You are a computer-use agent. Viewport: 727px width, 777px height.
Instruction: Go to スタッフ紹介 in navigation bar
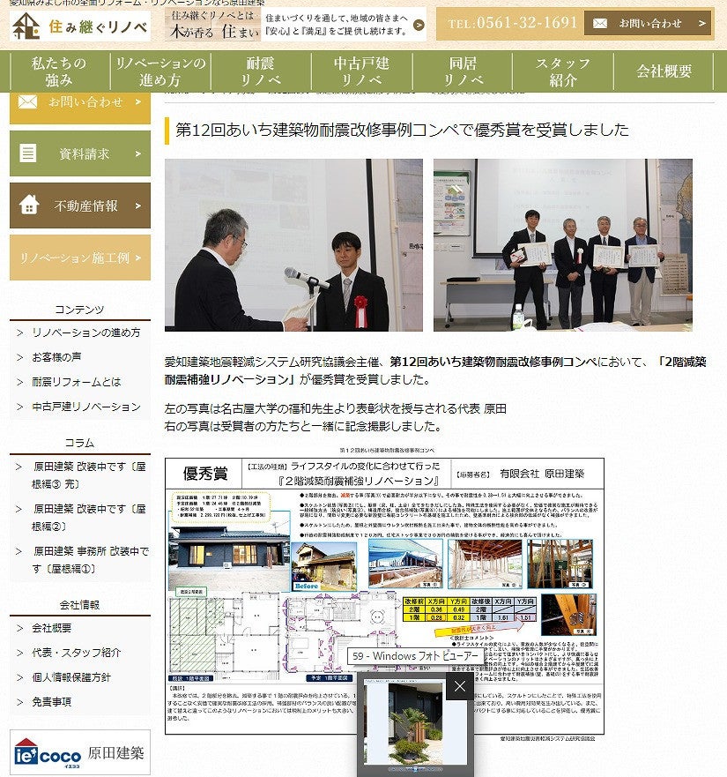563,71
